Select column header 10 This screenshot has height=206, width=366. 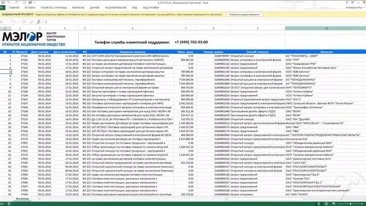coord(325,28)
